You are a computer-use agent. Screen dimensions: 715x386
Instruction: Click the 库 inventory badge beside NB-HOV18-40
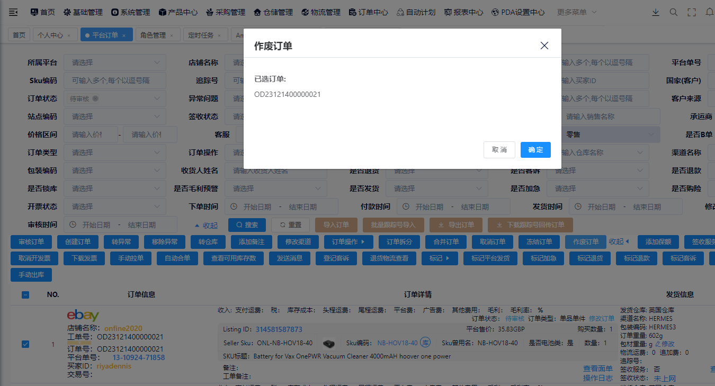[x=425, y=343]
